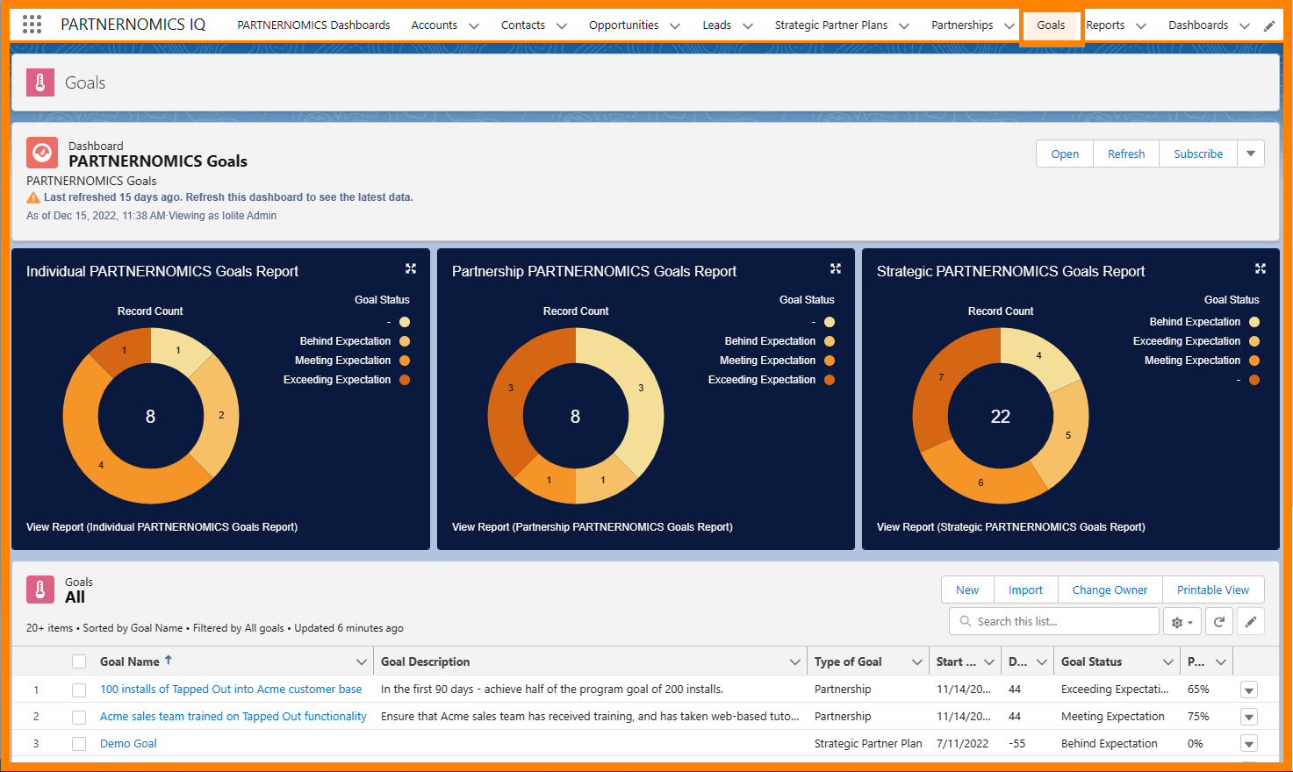The width and height of the screenshot is (1293, 772).
Task: Select the Goals tab
Action: (1051, 25)
